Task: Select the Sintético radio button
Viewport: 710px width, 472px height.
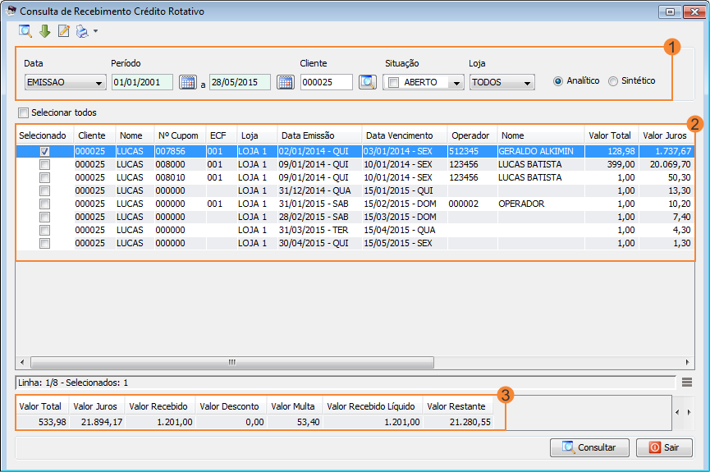Action: pos(612,81)
